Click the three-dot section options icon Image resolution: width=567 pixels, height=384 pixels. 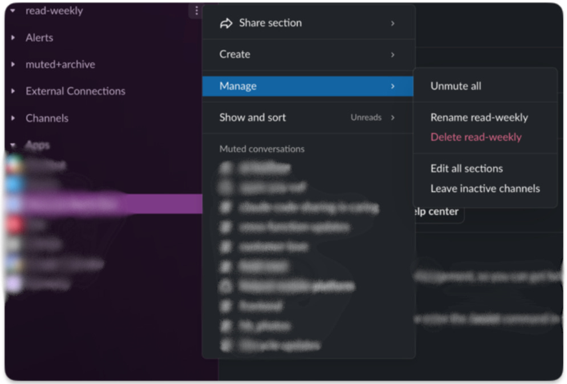click(x=196, y=10)
